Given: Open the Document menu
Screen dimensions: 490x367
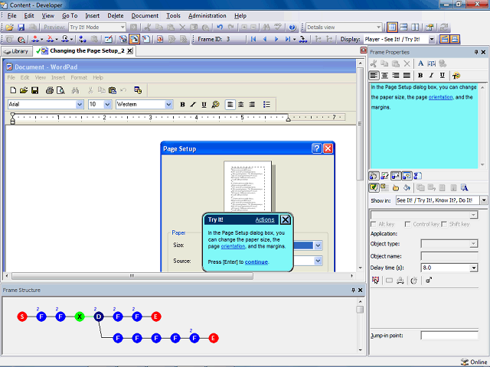Looking at the screenshot, I should 145,15.
